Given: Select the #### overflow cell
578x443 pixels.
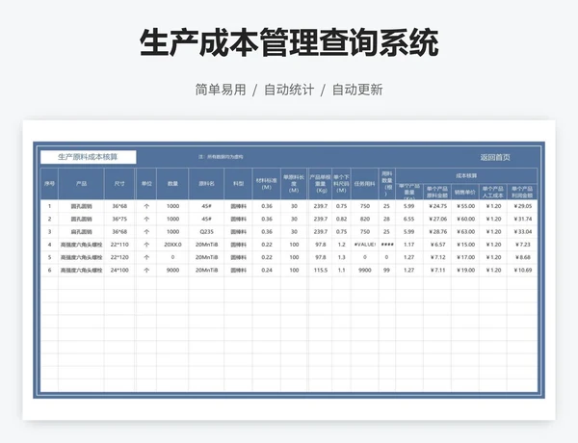Looking at the screenshot, I should click(387, 245).
